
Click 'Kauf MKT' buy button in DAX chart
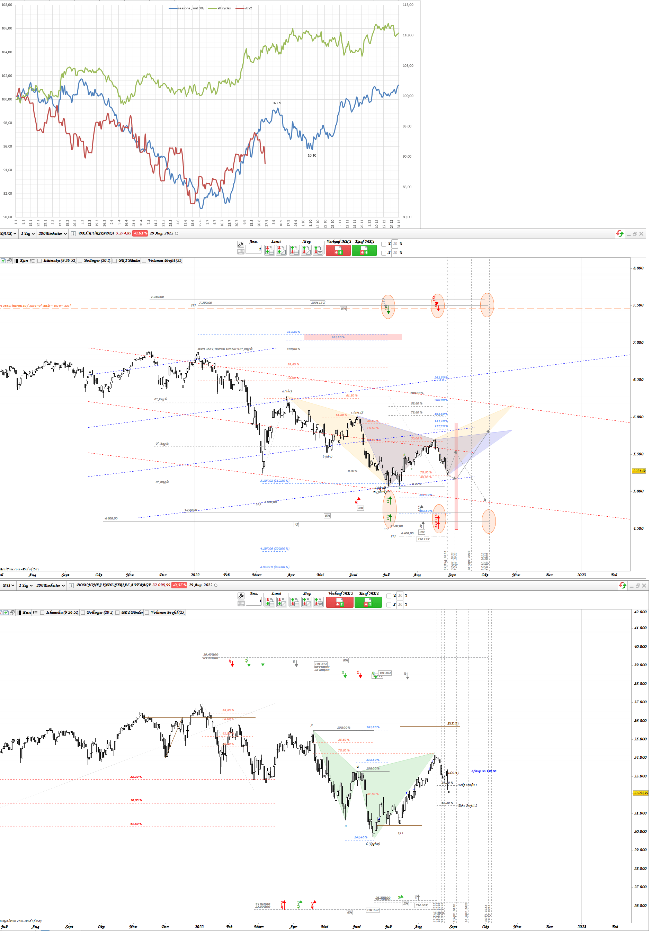pyautogui.click(x=364, y=250)
